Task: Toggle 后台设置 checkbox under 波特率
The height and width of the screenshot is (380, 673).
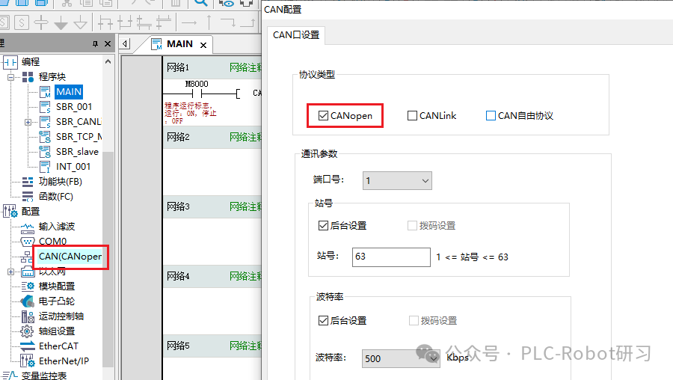Action: (x=323, y=321)
